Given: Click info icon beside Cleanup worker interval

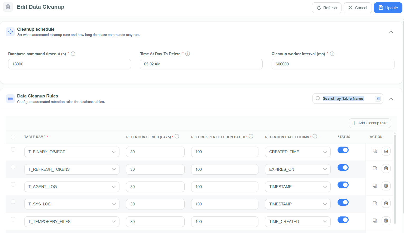Looking at the screenshot, I should pos(332,54).
